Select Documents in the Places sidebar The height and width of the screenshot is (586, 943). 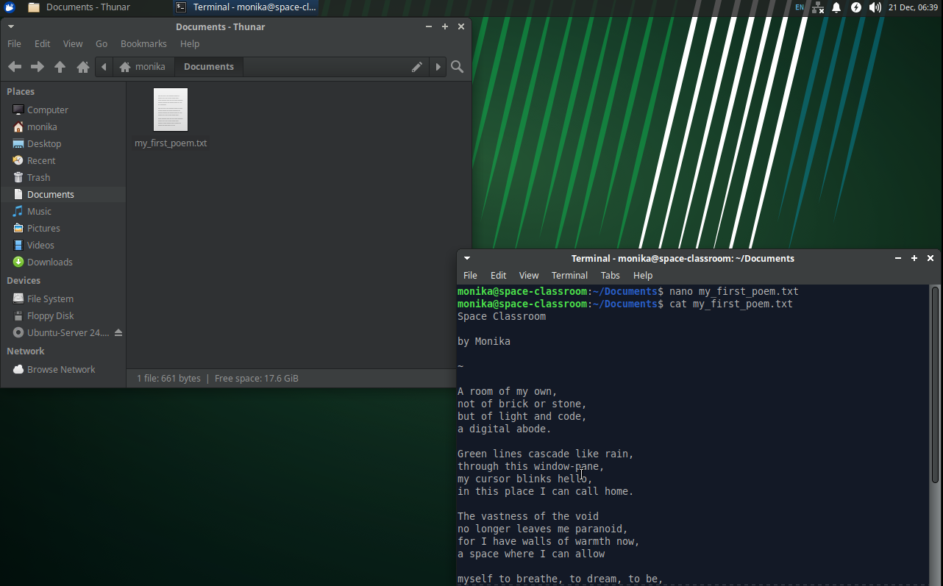(63, 195)
